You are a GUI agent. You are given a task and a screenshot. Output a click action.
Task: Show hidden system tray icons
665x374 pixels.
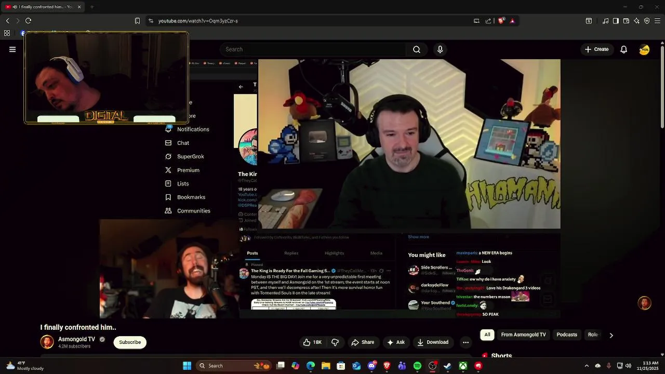pos(587,366)
